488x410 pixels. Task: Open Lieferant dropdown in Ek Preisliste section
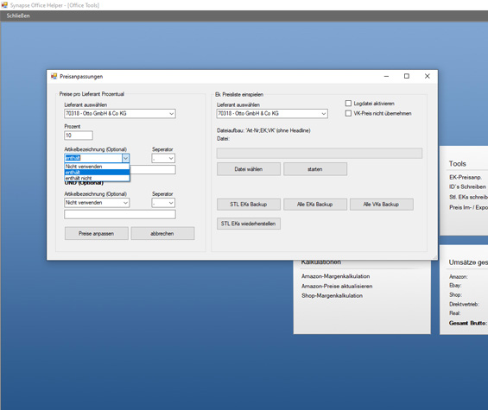(272, 114)
